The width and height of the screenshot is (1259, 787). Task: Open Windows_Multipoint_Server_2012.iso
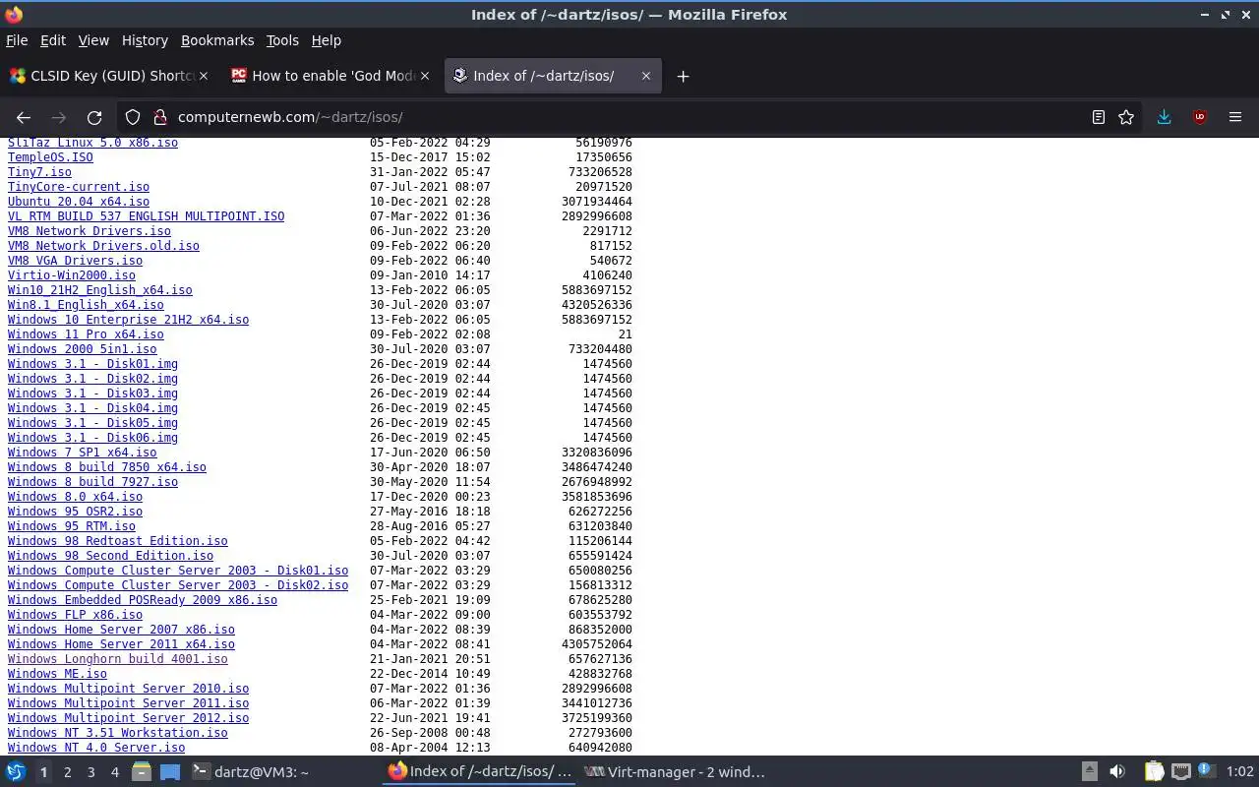[x=128, y=718]
